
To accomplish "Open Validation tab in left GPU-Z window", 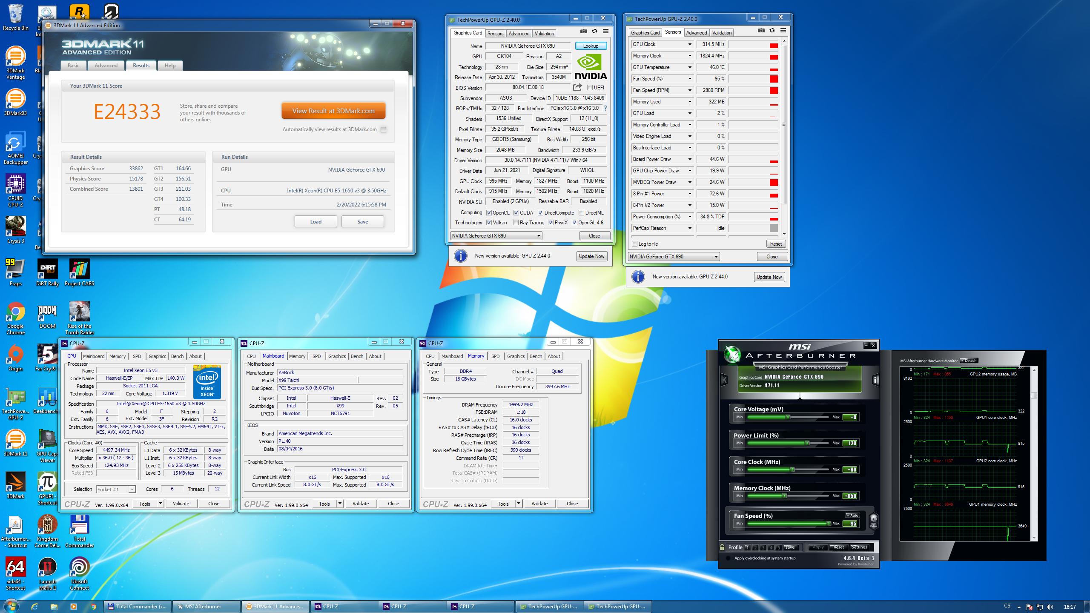I will coord(545,34).
